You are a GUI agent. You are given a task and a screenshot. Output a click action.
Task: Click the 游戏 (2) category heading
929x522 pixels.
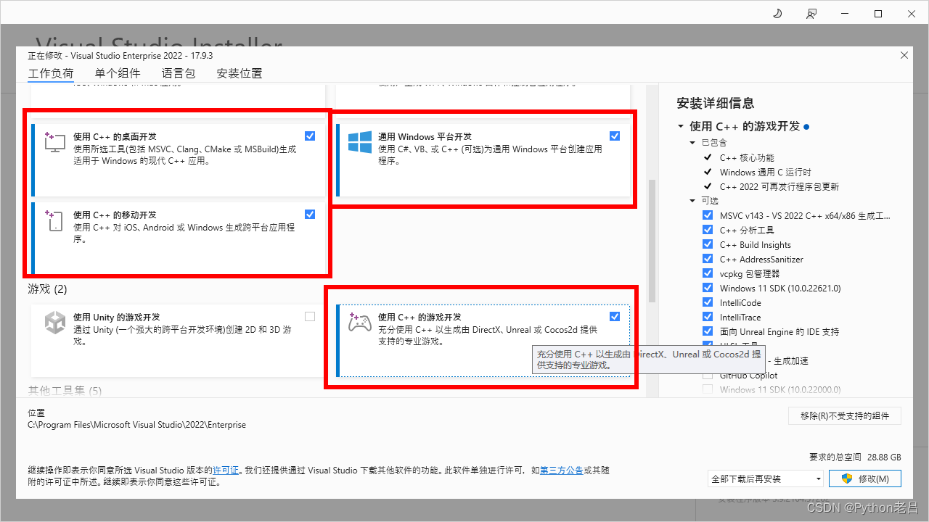point(47,289)
